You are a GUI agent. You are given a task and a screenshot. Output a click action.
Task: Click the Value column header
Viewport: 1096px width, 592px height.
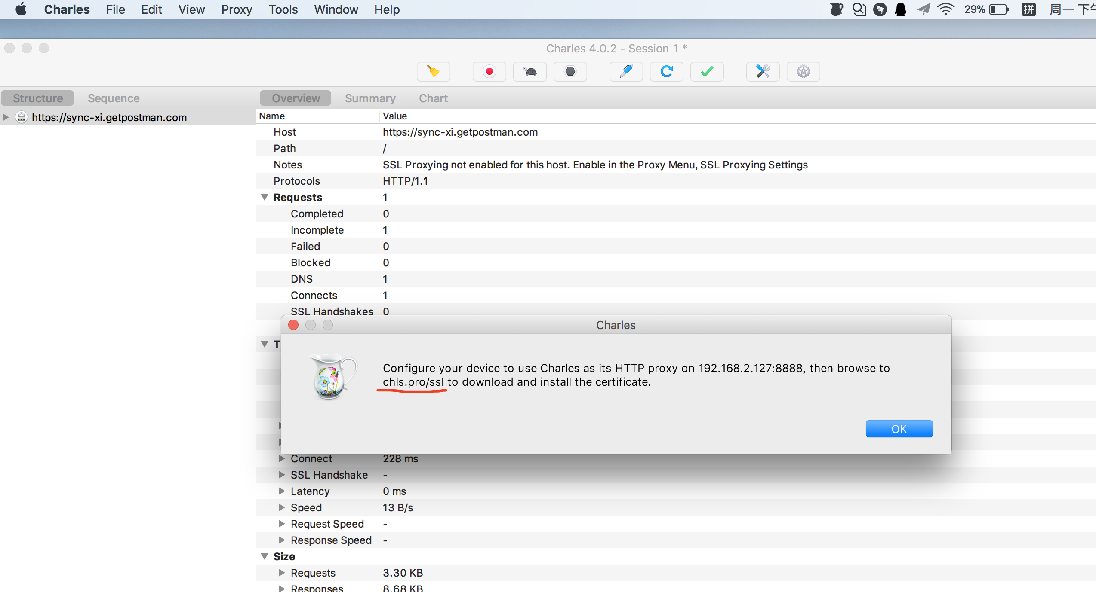737,116
